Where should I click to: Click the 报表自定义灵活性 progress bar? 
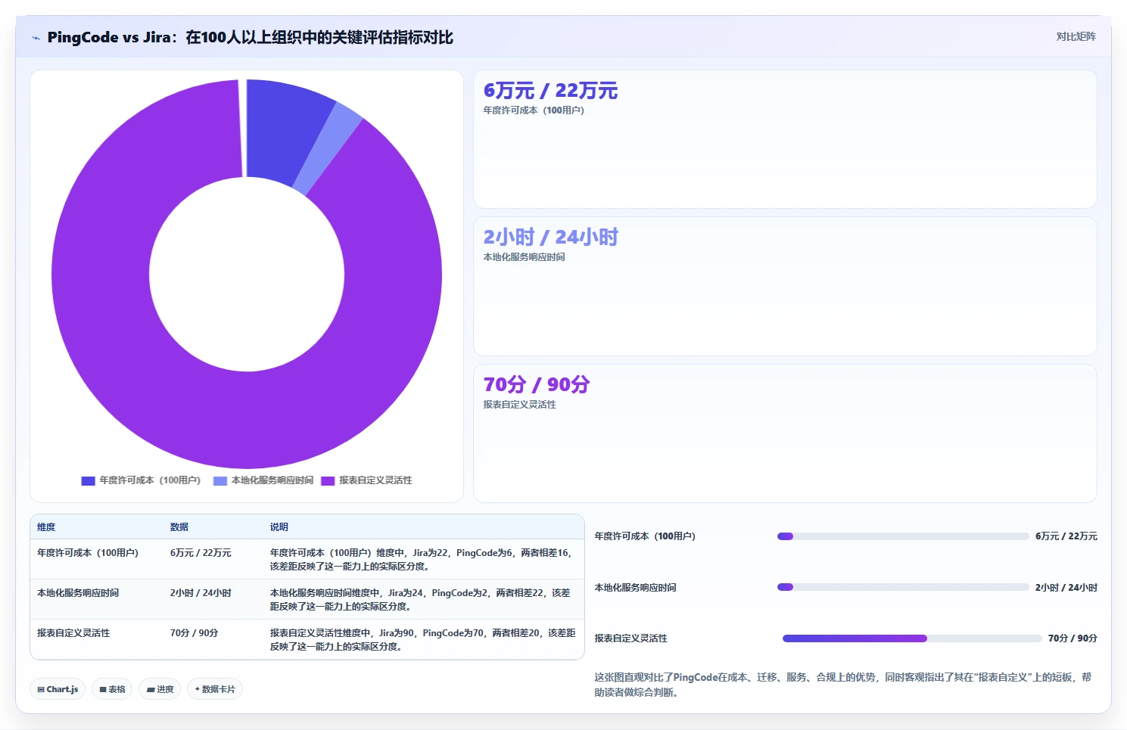(x=912, y=638)
